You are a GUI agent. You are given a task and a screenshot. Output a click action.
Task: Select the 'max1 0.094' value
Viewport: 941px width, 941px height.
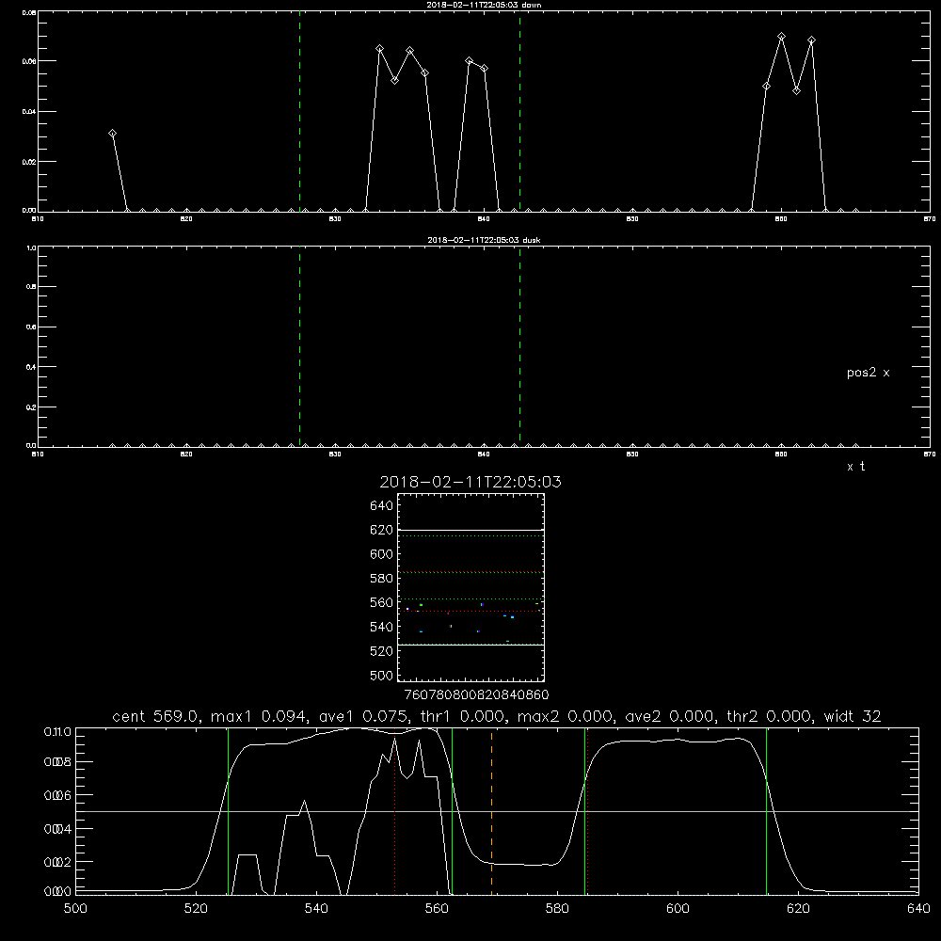pyautogui.click(x=260, y=716)
